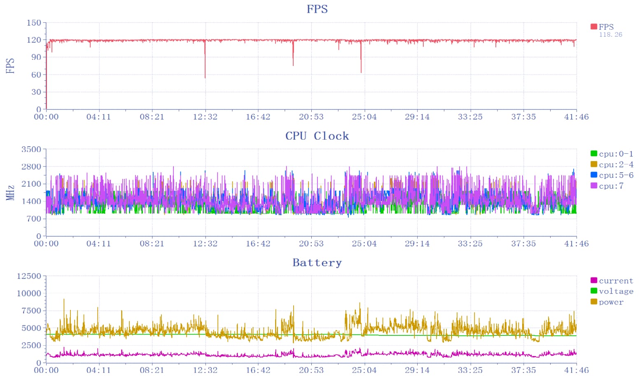
Task: Click the green voltage legend swatch
Action: coord(593,291)
